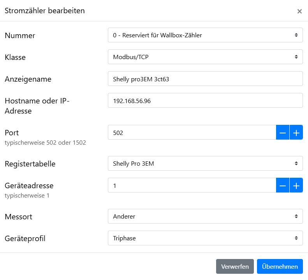This screenshot has height=280, width=308.
Task: Expand the Messort dropdown set to Anderer
Action: [x=205, y=216]
